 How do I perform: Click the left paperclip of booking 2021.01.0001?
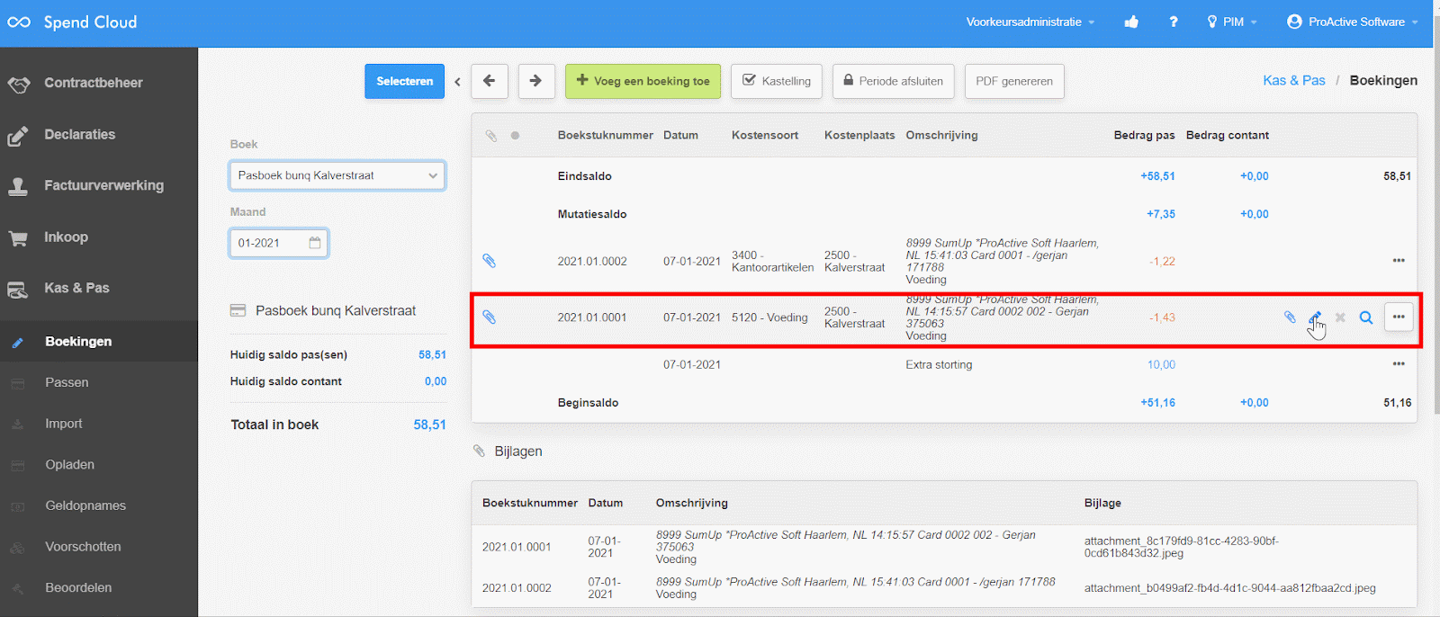tap(489, 317)
